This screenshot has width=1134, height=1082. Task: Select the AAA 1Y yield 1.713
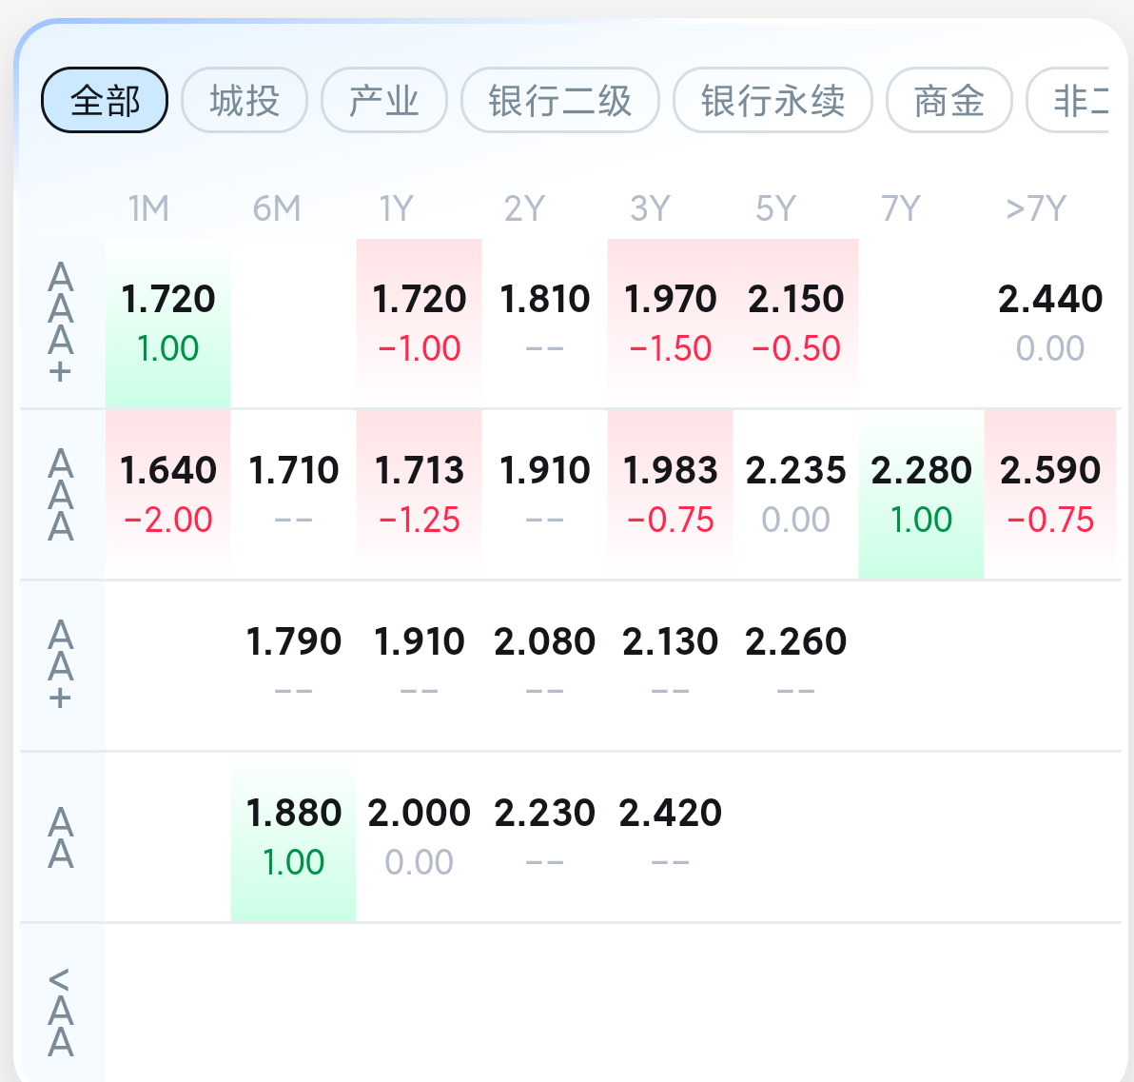[420, 494]
